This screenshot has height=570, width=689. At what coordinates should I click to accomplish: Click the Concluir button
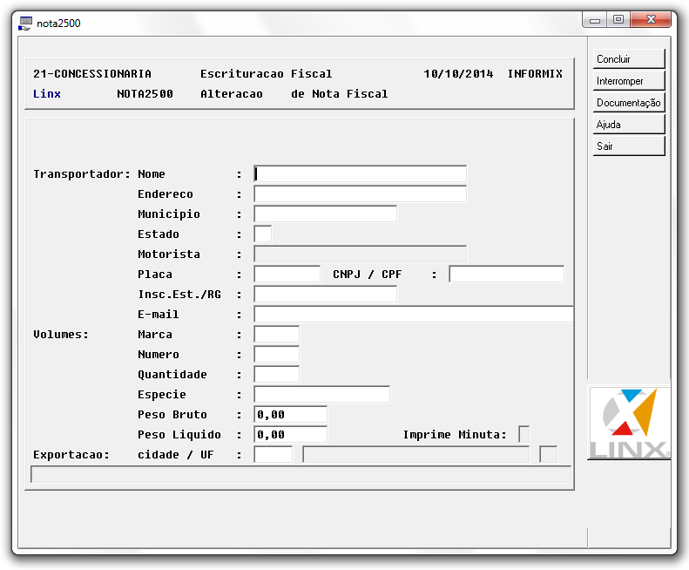point(629,58)
